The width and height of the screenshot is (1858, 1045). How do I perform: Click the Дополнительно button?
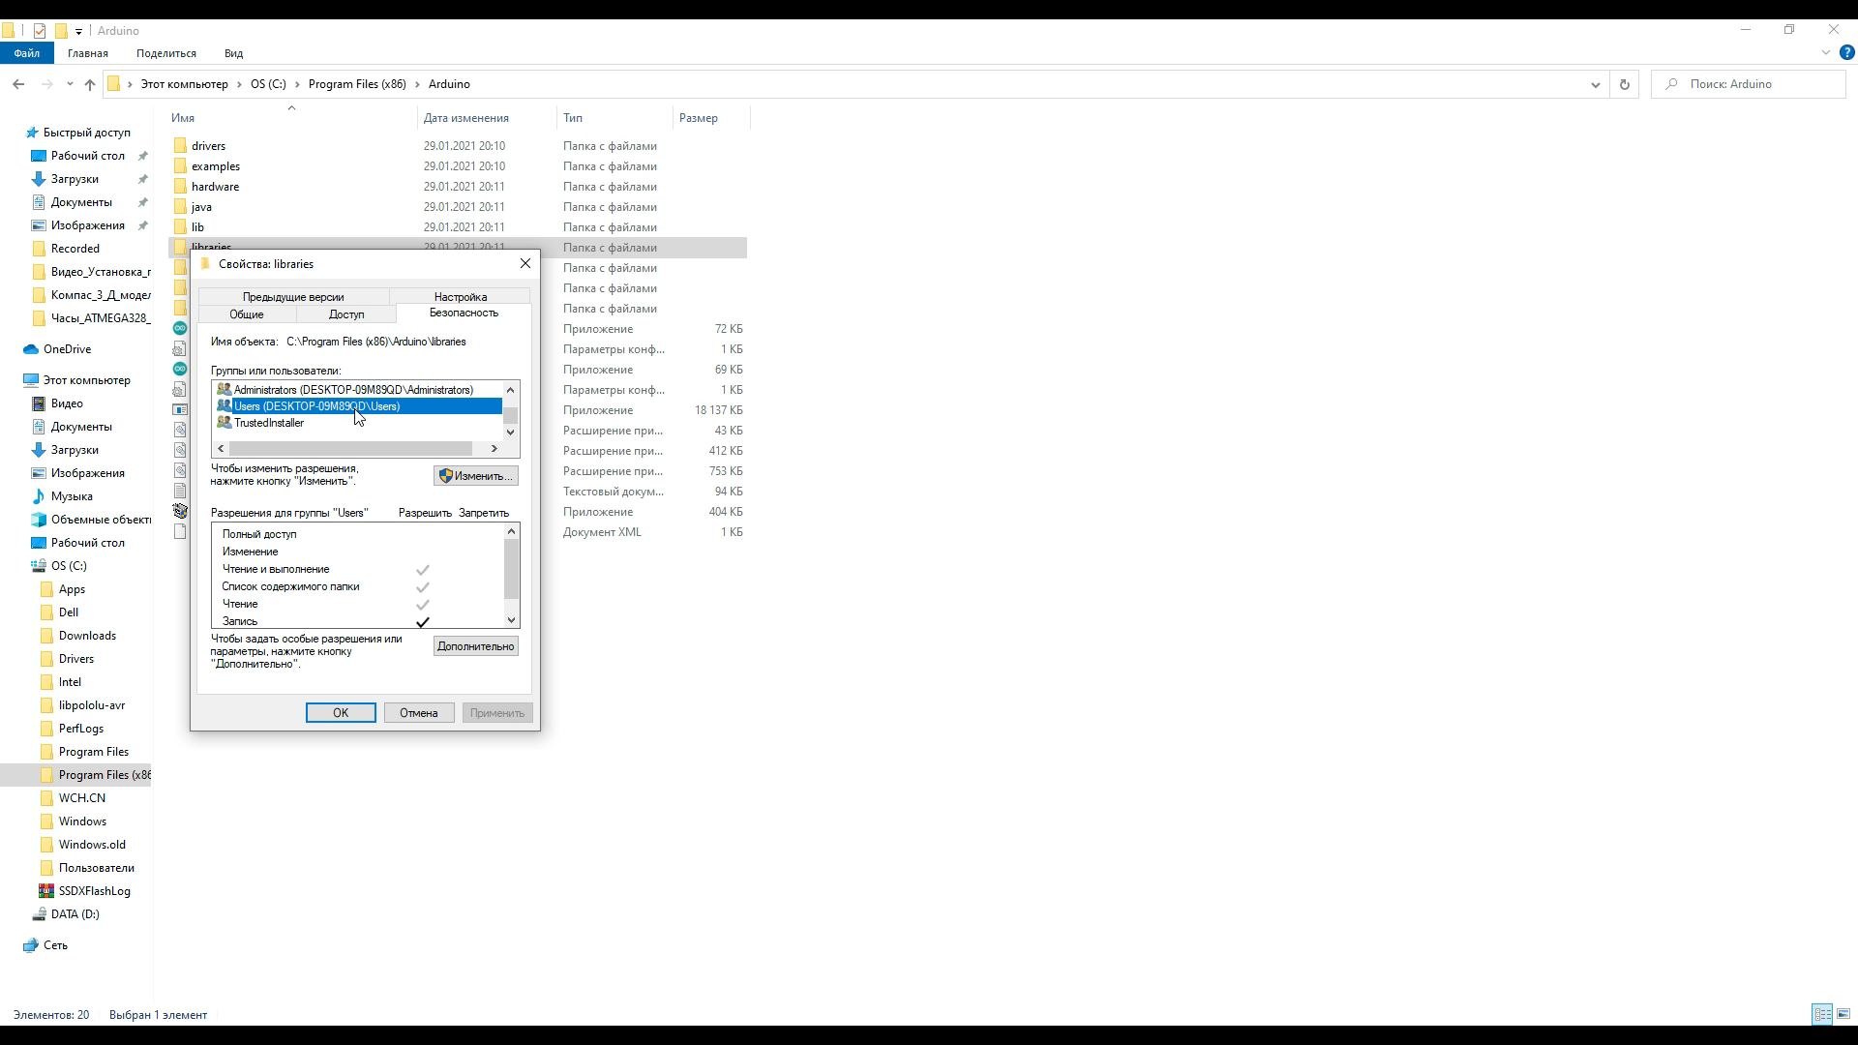click(x=475, y=646)
